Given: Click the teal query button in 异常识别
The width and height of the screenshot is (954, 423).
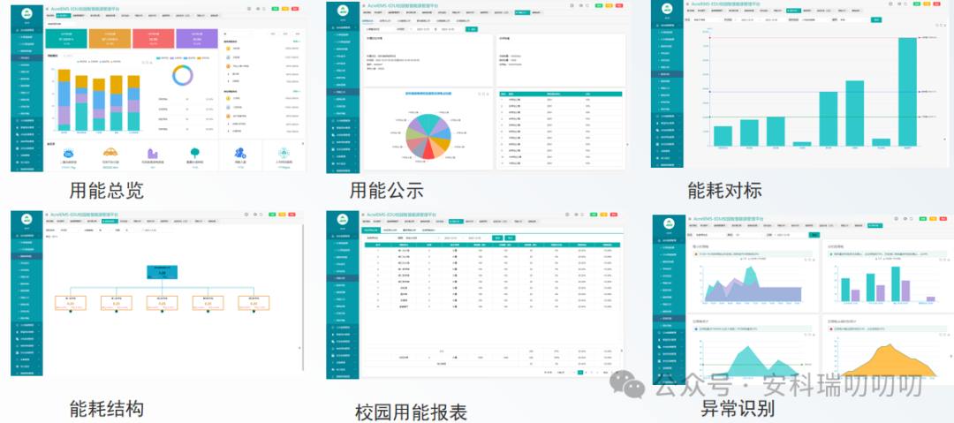Looking at the screenshot, I should (814, 234).
